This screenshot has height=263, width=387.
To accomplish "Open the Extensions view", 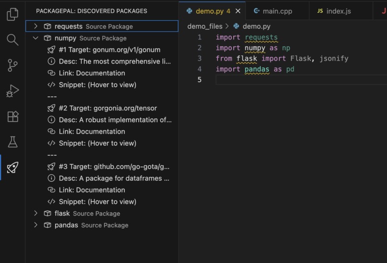I will coord(13,116).
